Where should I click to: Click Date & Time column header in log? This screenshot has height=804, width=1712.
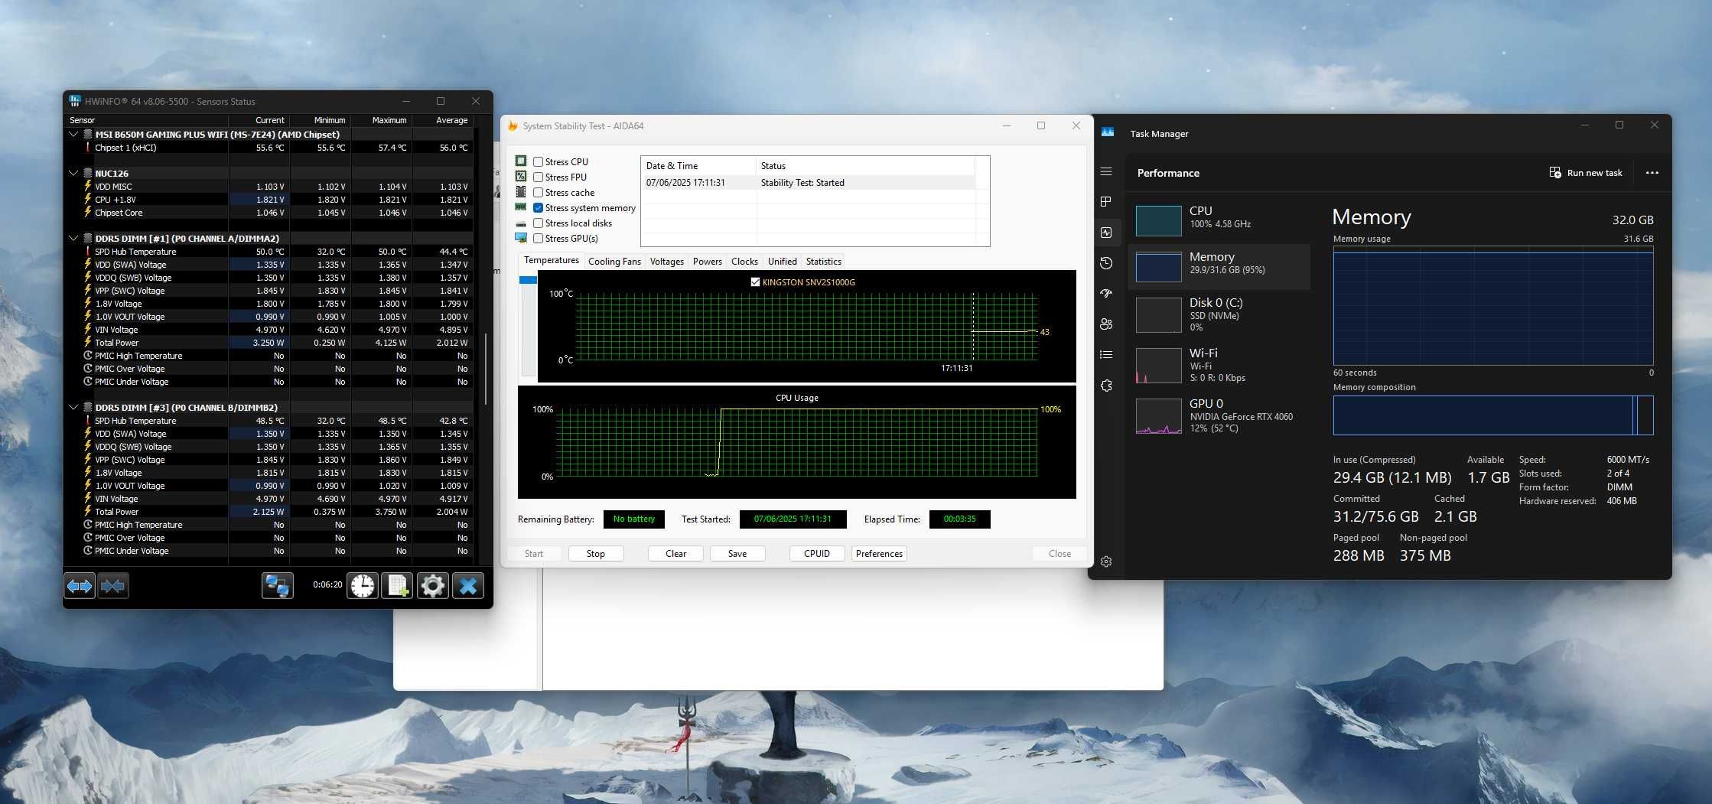coord(698,166)
